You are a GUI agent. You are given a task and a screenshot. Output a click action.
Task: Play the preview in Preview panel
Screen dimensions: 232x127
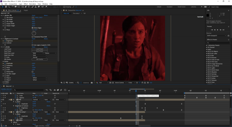pyautogui.click(x=217, y=30)
